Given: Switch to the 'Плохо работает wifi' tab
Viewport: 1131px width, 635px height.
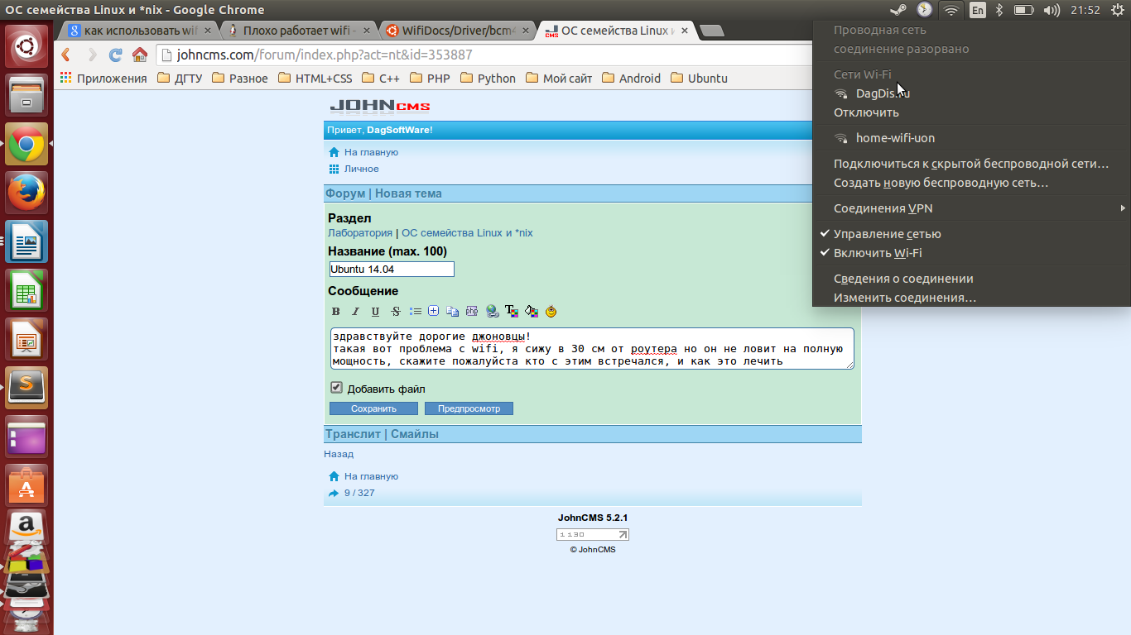Looking at the screenshot, I should point(299,31).
